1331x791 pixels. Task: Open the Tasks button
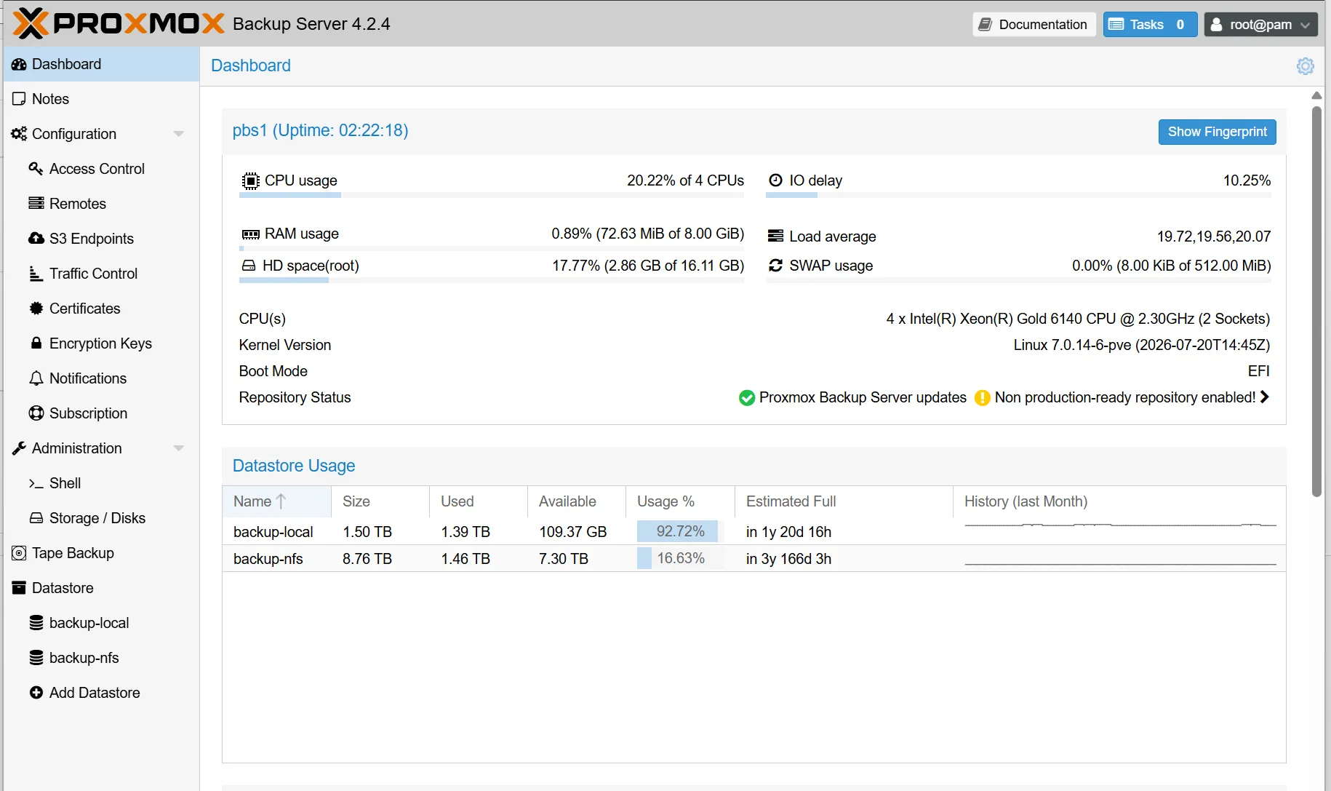[1150, 24]
